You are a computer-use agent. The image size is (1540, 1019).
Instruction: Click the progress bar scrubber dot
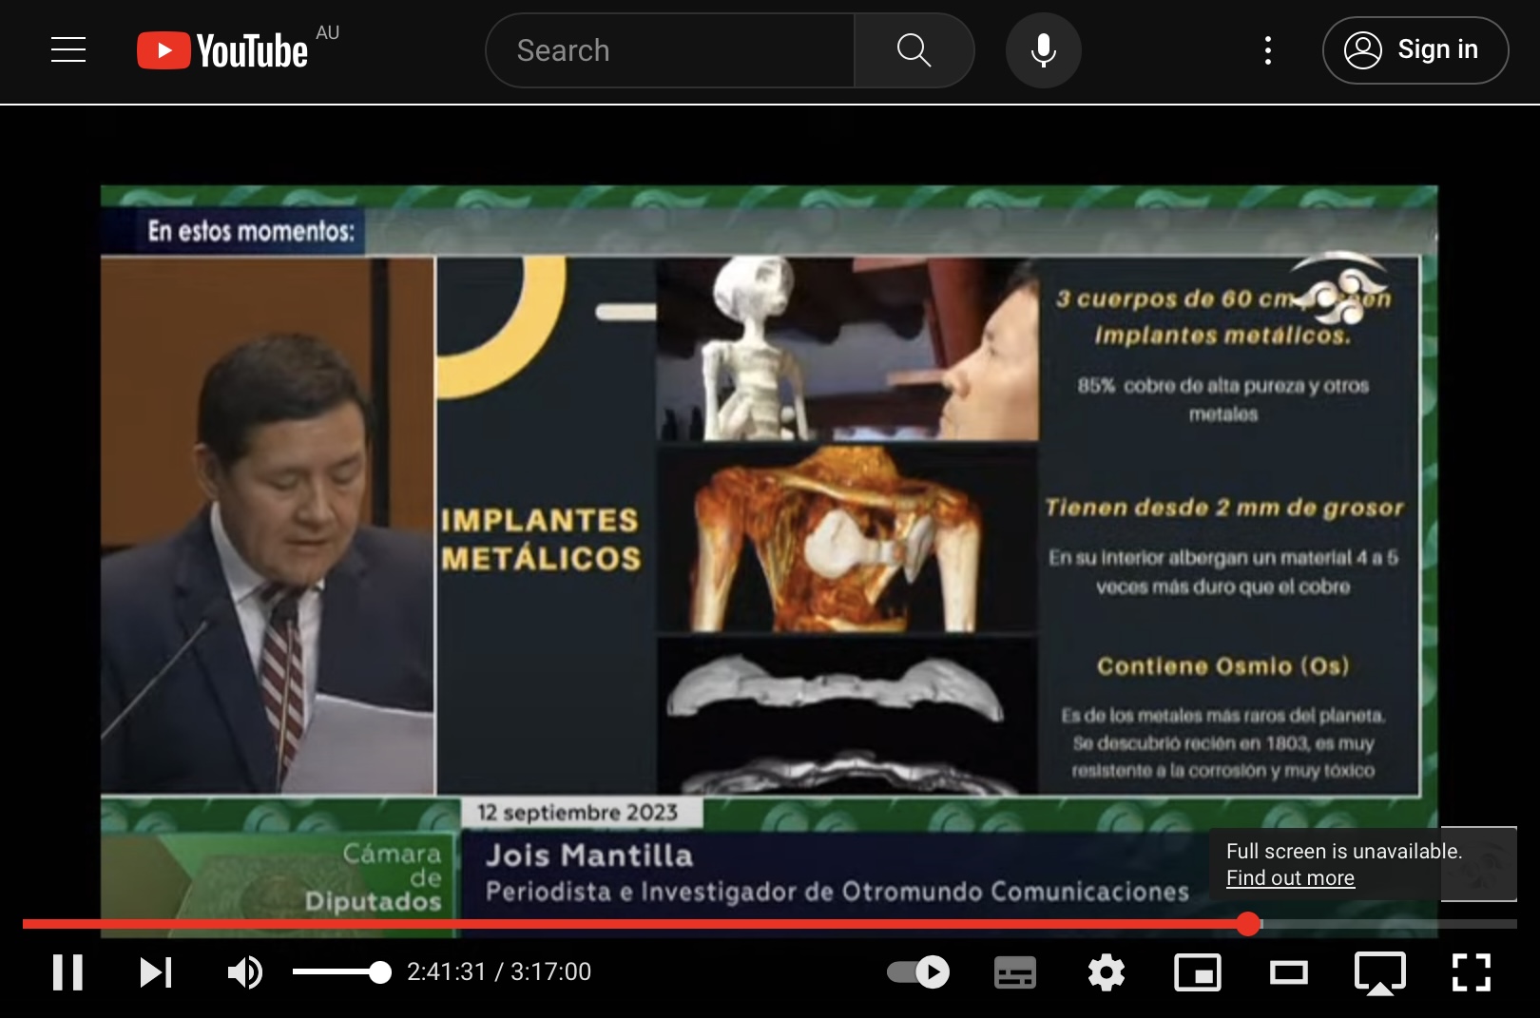[x=1248, y=923]
